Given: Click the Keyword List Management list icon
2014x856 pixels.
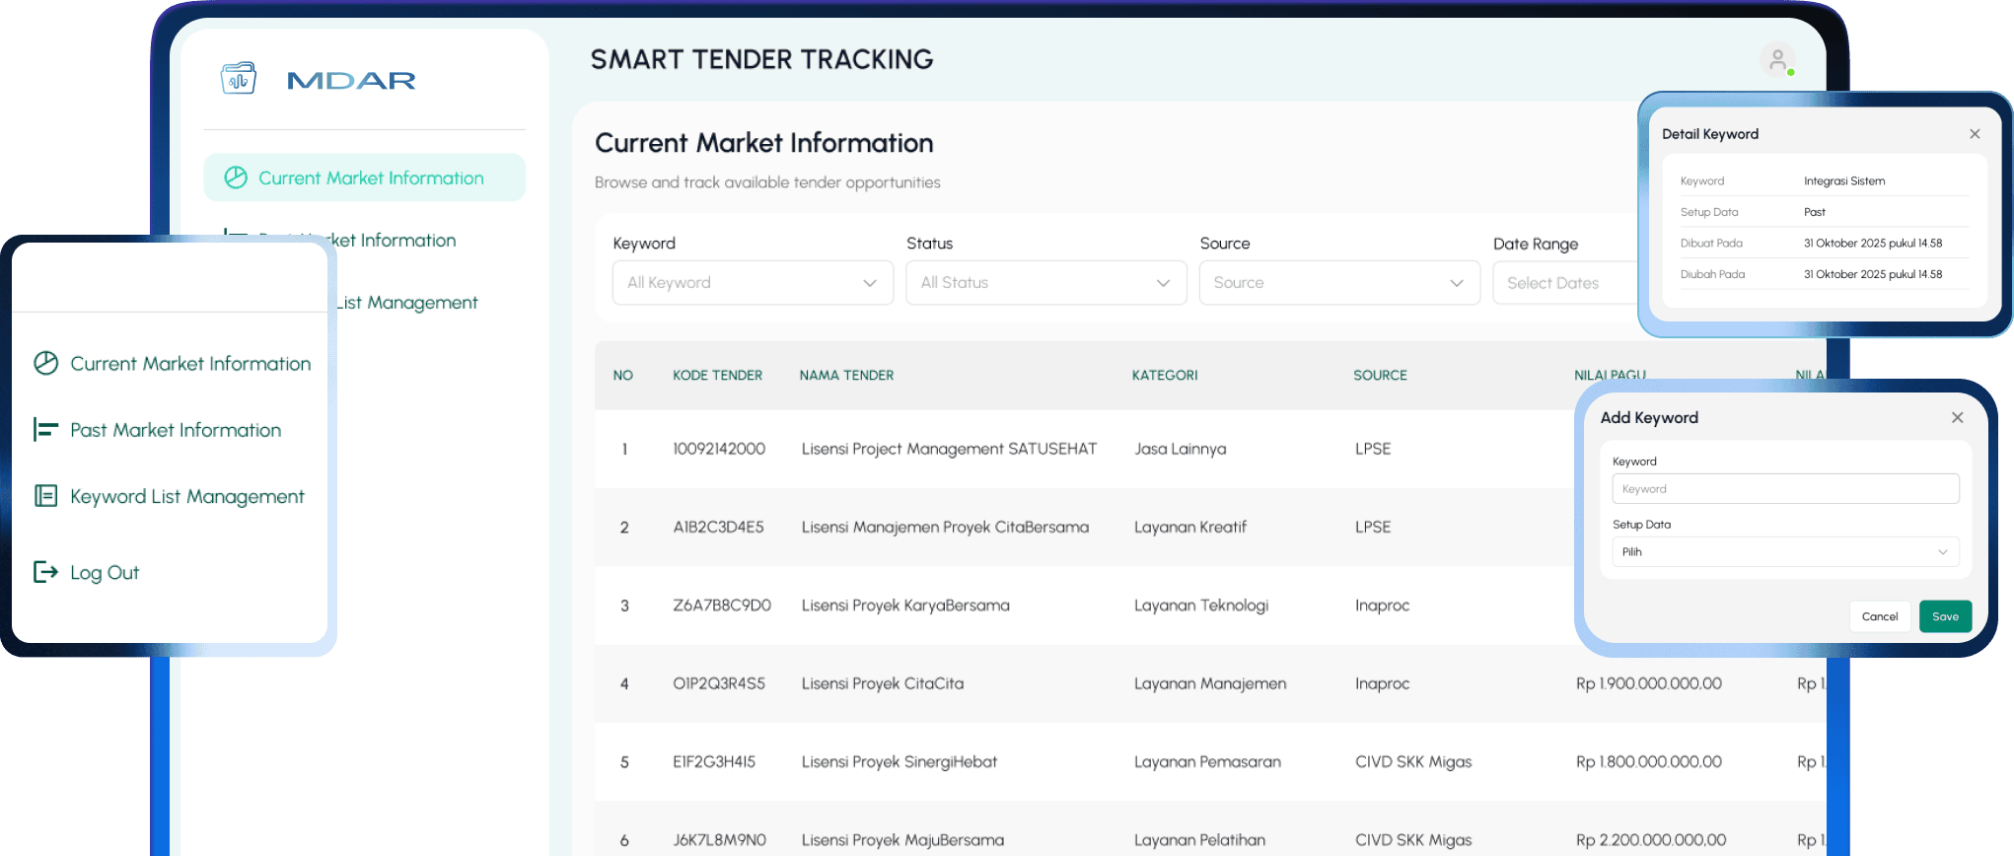Looking at the screenshot, I should point(46,495).
